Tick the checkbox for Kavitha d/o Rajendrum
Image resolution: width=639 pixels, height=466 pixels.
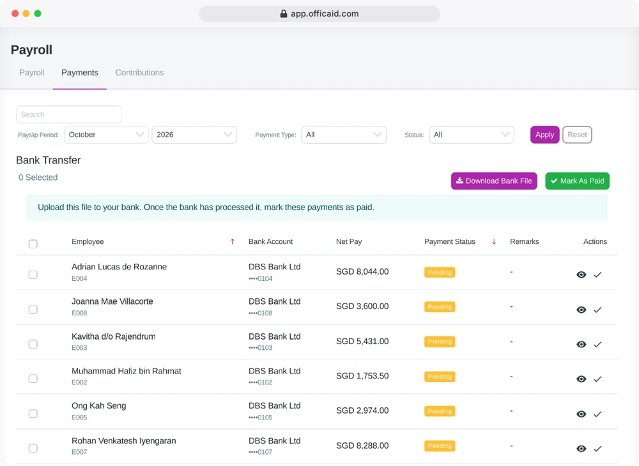point(33,344)
